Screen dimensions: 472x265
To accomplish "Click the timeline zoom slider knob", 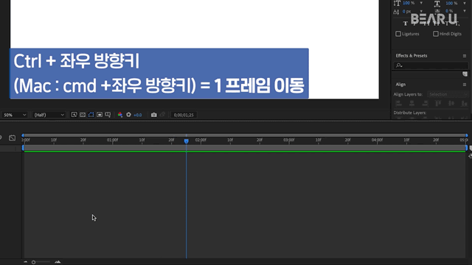I will 33,262.
